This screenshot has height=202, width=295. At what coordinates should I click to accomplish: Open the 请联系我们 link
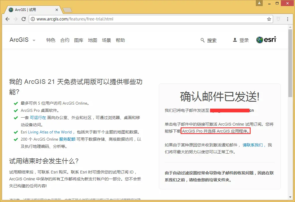[252, 145]
